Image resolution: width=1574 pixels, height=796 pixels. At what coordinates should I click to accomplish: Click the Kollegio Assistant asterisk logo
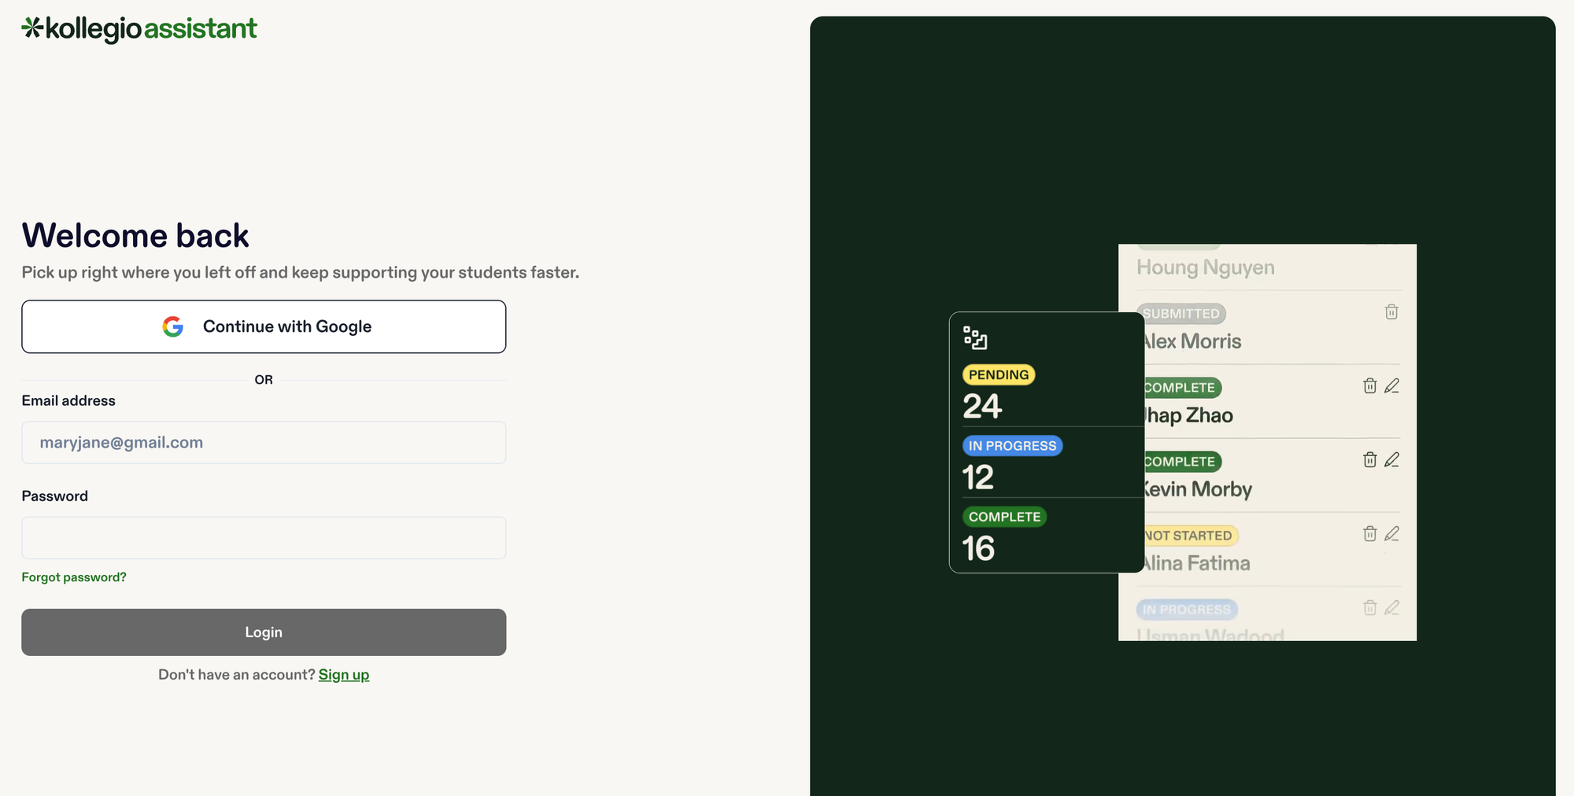pyautogui.click(x=31, y=28)
